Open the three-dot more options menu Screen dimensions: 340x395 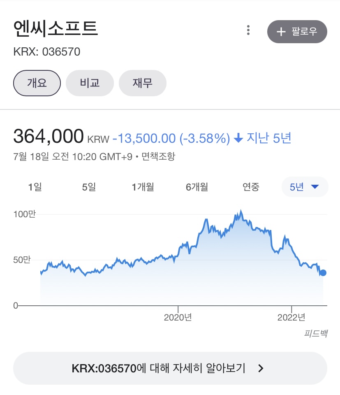coord(248,30)
